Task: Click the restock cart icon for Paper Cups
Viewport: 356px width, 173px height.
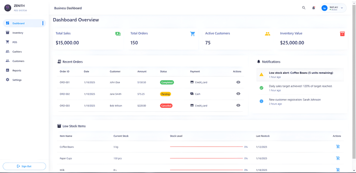Action: point(338,158)
